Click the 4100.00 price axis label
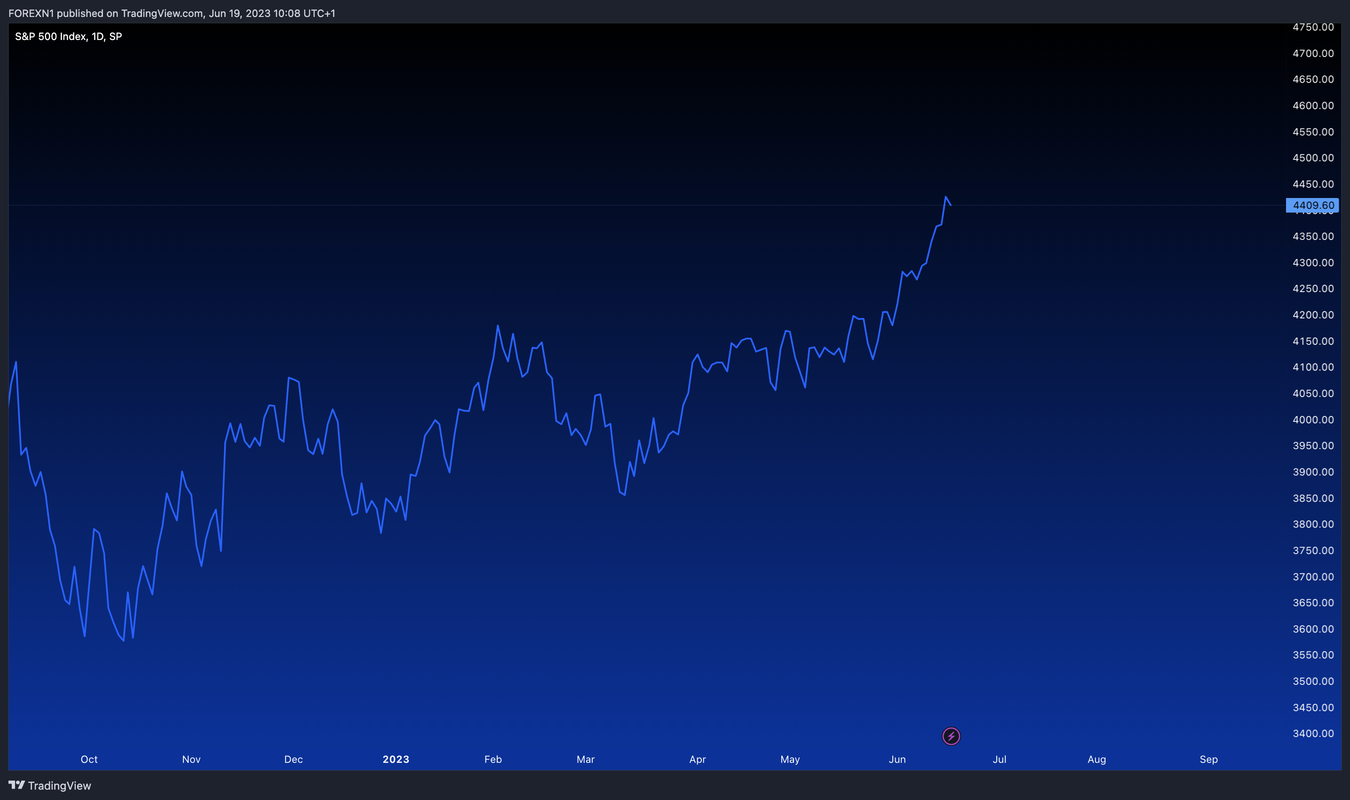Image resolution: width=1350 pixels, height=800 pixels. click(x=1313, y=368)
